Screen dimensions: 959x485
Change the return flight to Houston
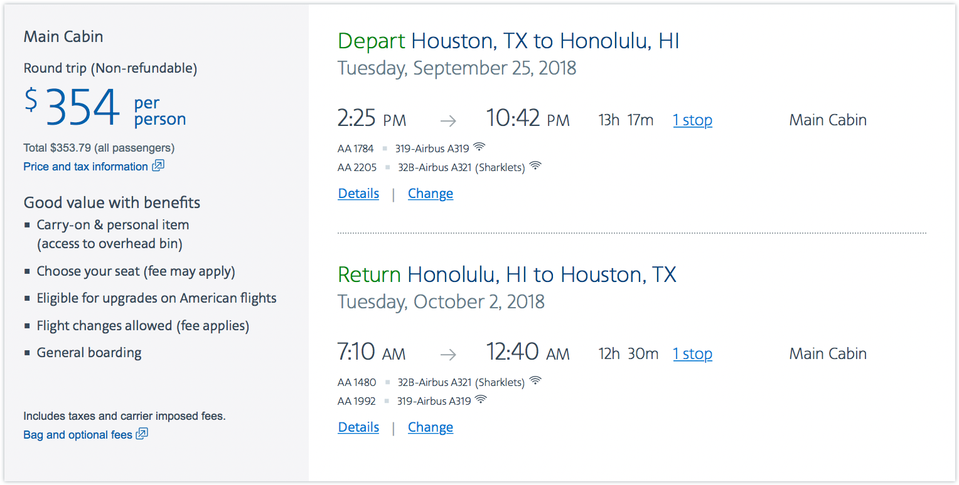(431, 427)
